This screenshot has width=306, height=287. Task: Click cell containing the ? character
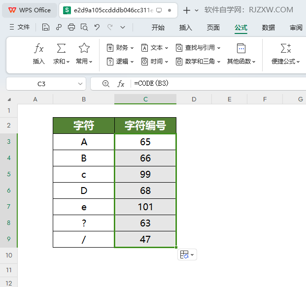coord(84,223)
